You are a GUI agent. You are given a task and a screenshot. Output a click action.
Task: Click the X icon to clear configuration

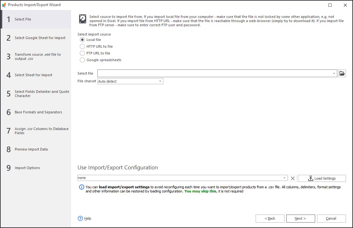293,178
